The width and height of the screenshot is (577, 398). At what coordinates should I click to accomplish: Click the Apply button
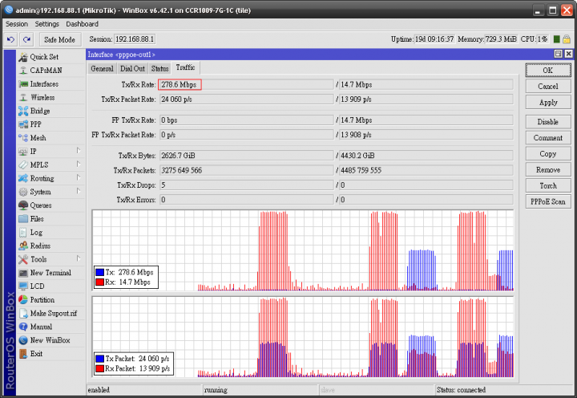(548, 103)
